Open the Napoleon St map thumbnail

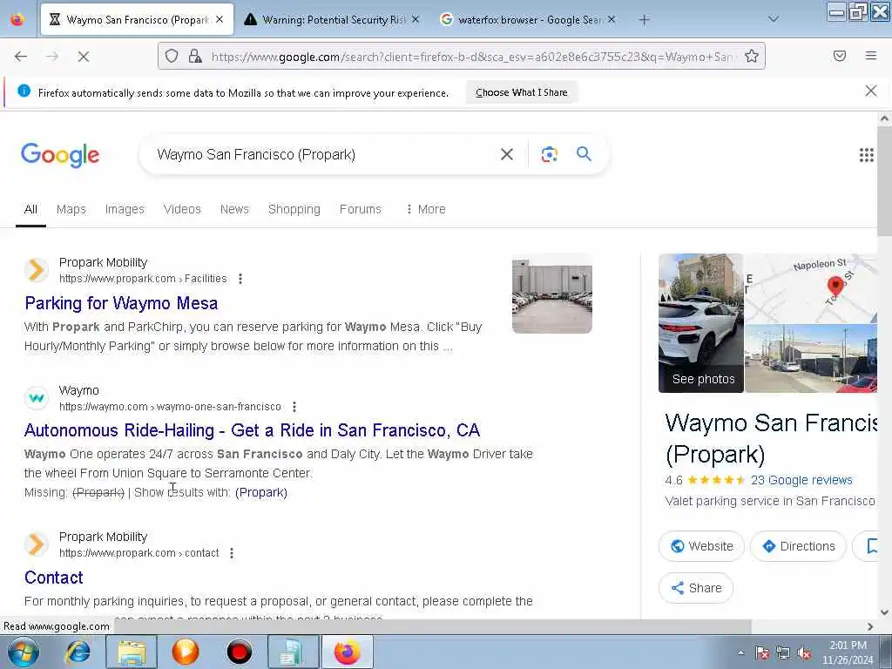click(811, 288)
